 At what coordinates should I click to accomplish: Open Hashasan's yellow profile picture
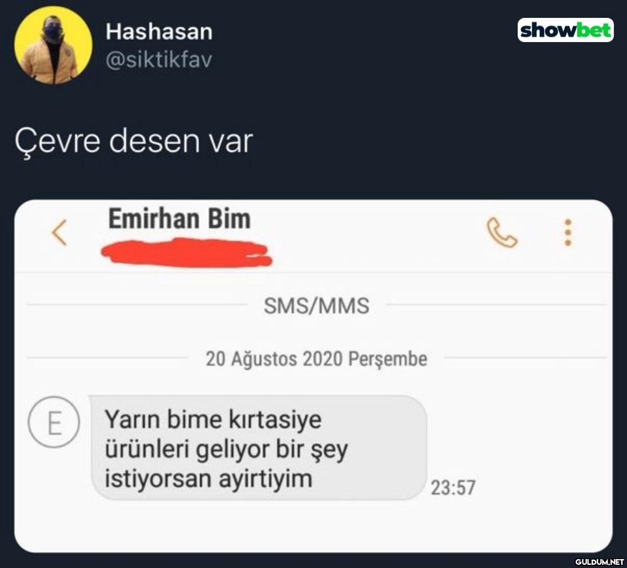pos(53,45)
